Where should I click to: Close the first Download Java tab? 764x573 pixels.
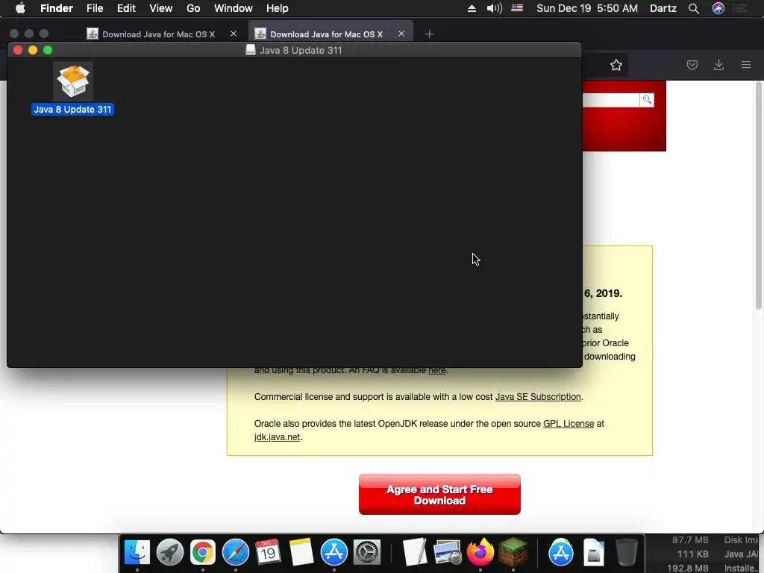[x=234, y=34]
